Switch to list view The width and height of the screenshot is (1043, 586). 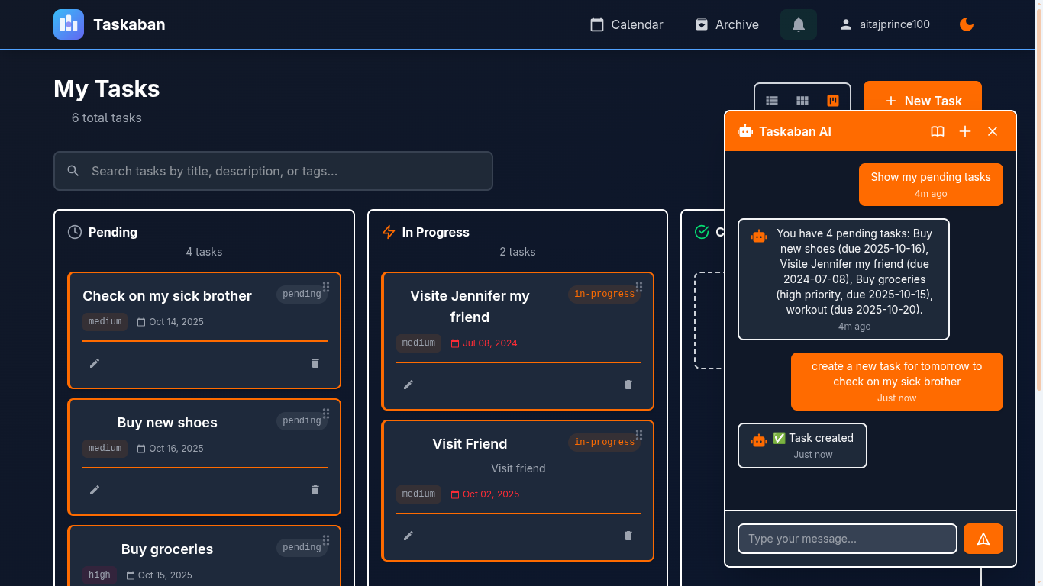pos(772,101)
